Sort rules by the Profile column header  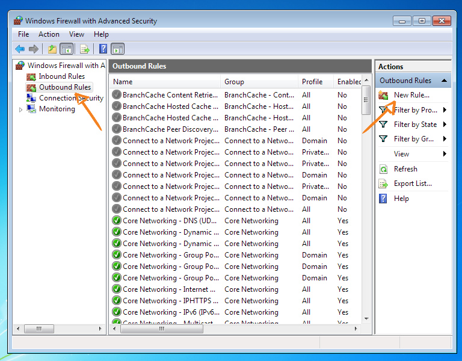pyautogui.click(x=312, y=82)
